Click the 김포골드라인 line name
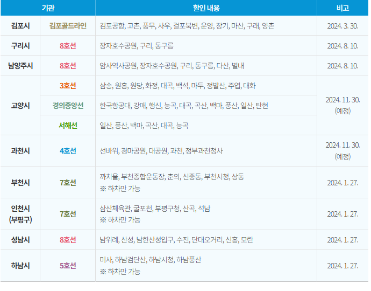Screen dimensions: 371x291 click(68, 26)
